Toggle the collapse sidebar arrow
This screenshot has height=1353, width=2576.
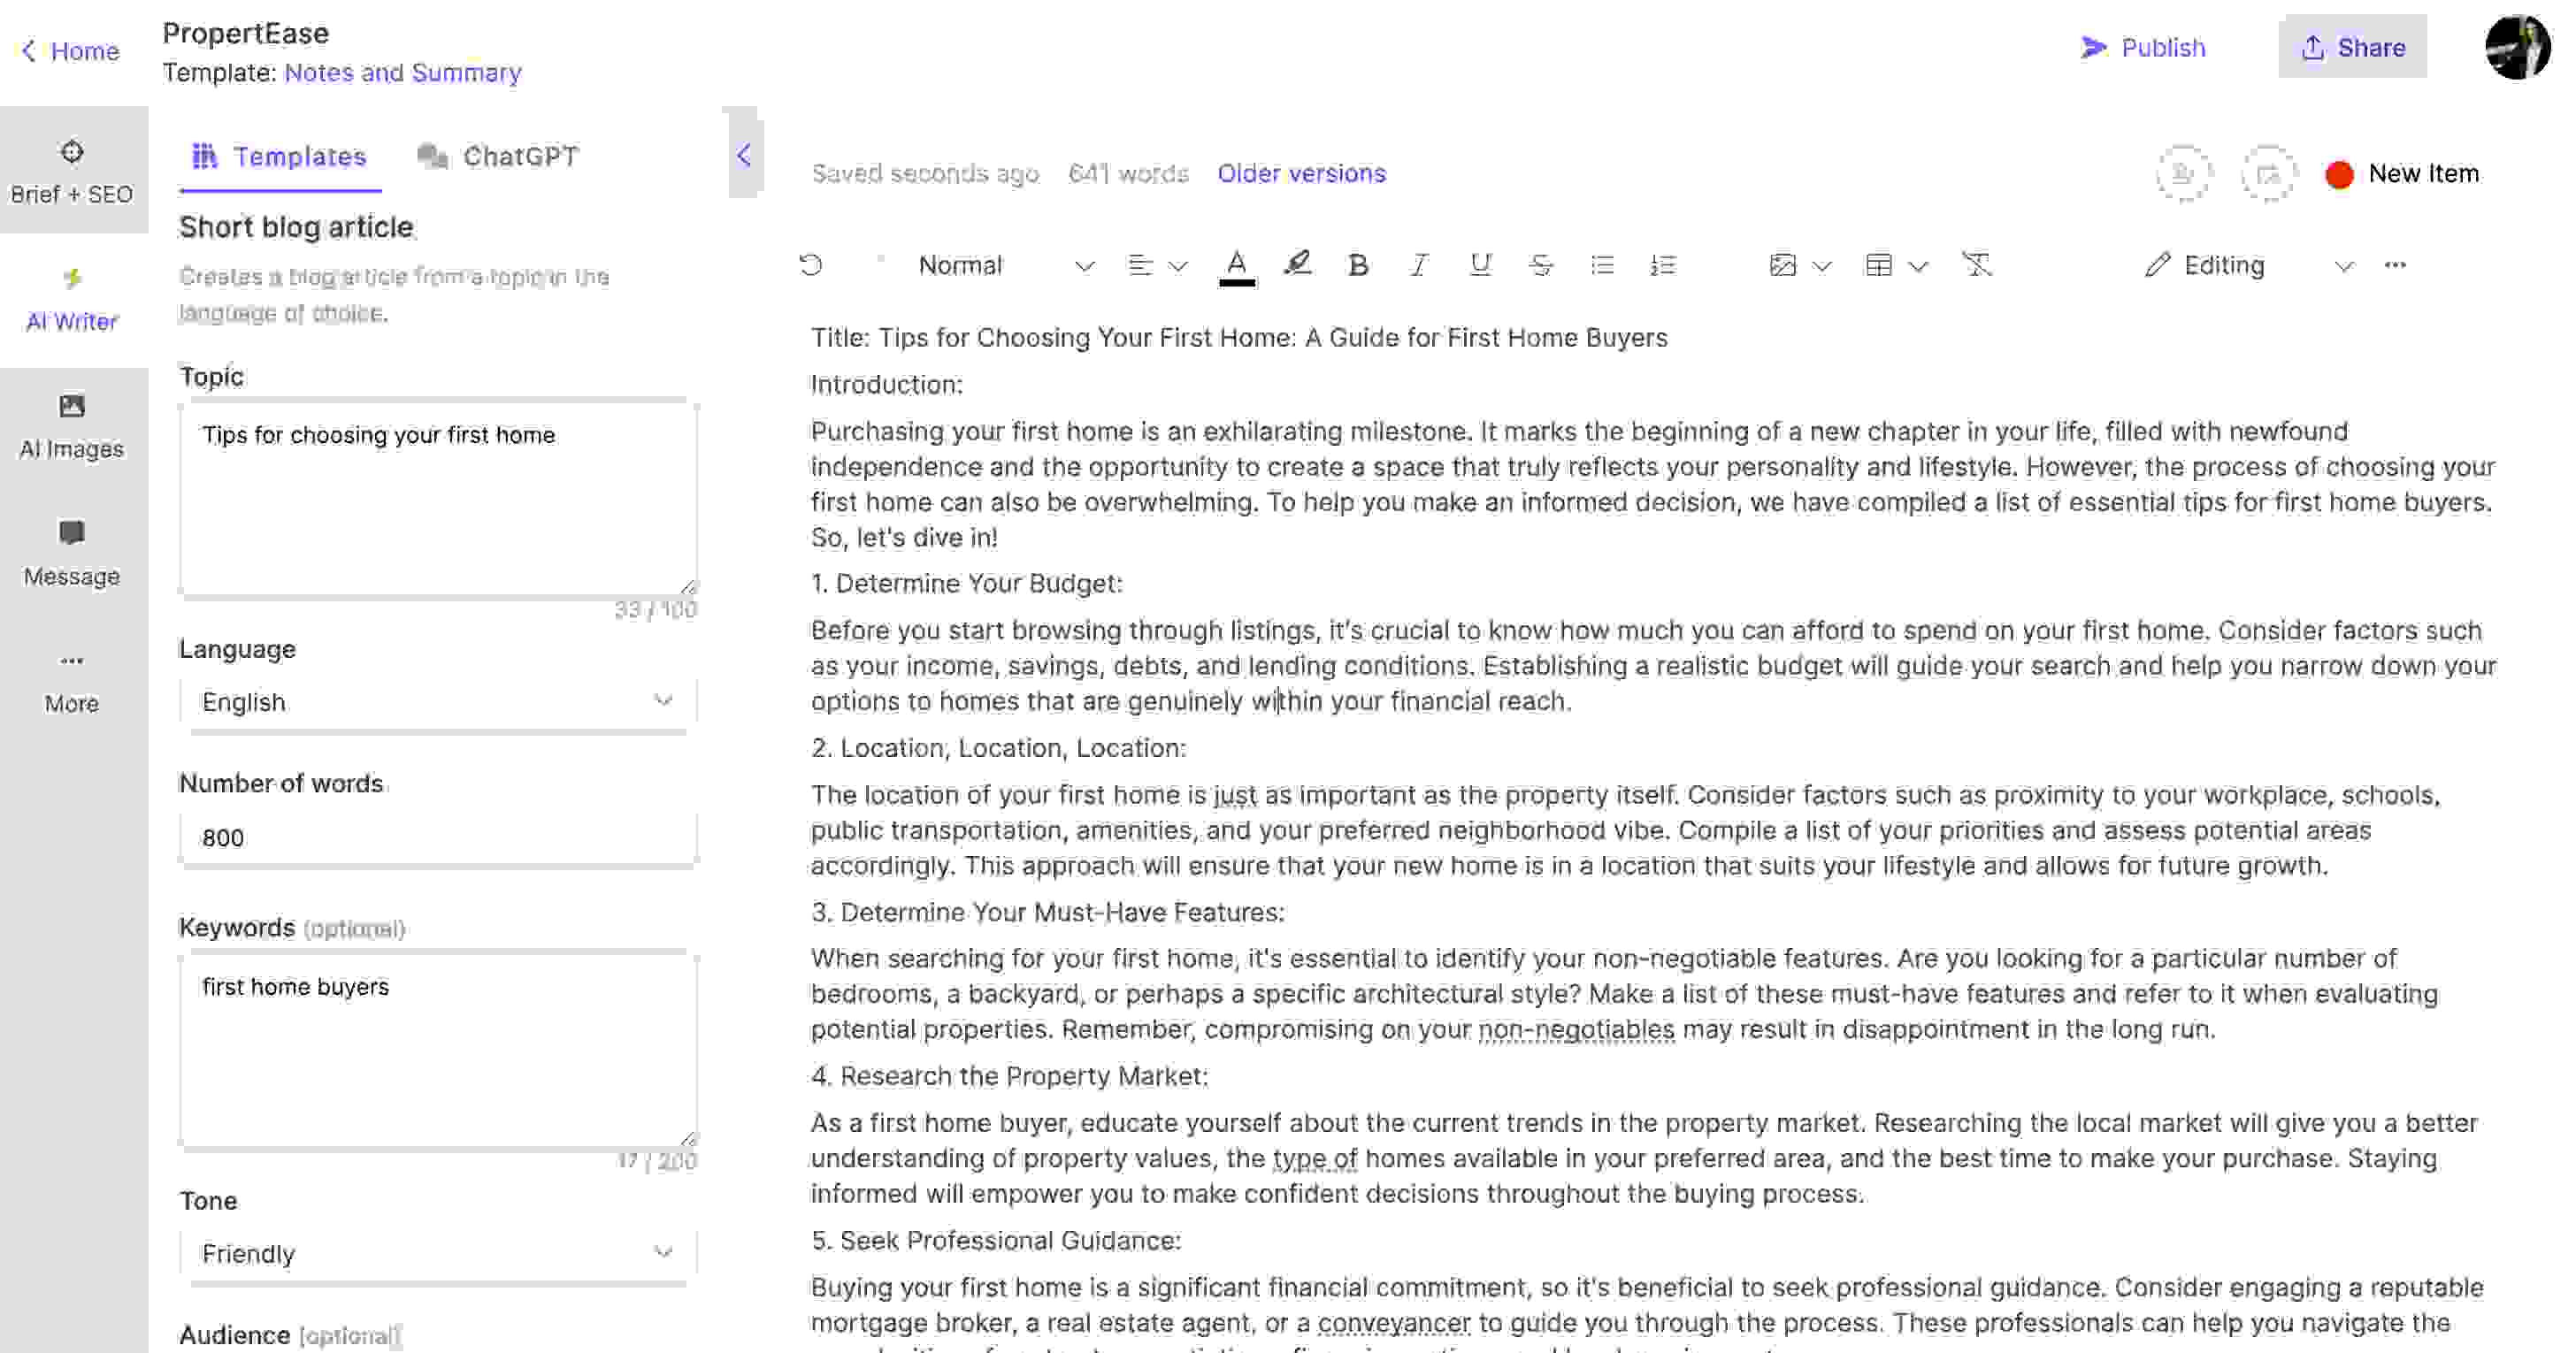(743, 155)
